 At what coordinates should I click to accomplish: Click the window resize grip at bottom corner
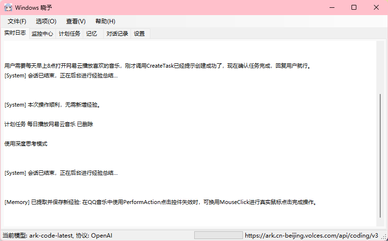384,237
